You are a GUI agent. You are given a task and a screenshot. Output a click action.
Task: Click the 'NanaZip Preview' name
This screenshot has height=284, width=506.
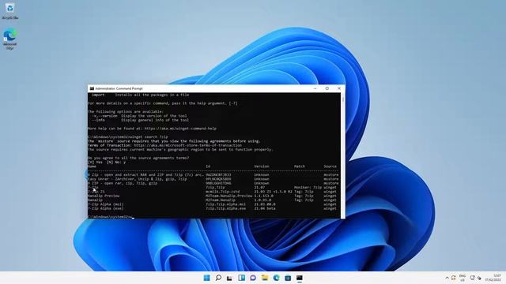tap(104, 196)
